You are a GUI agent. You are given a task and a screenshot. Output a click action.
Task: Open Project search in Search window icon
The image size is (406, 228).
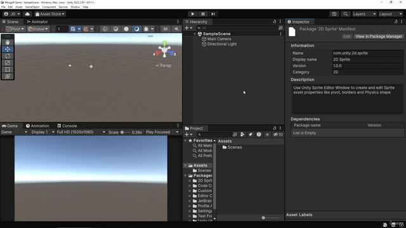coord(235,134)
